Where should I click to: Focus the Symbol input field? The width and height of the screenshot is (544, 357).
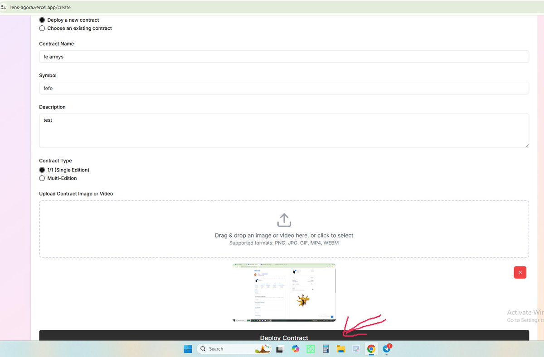click(x=284, y=88)
